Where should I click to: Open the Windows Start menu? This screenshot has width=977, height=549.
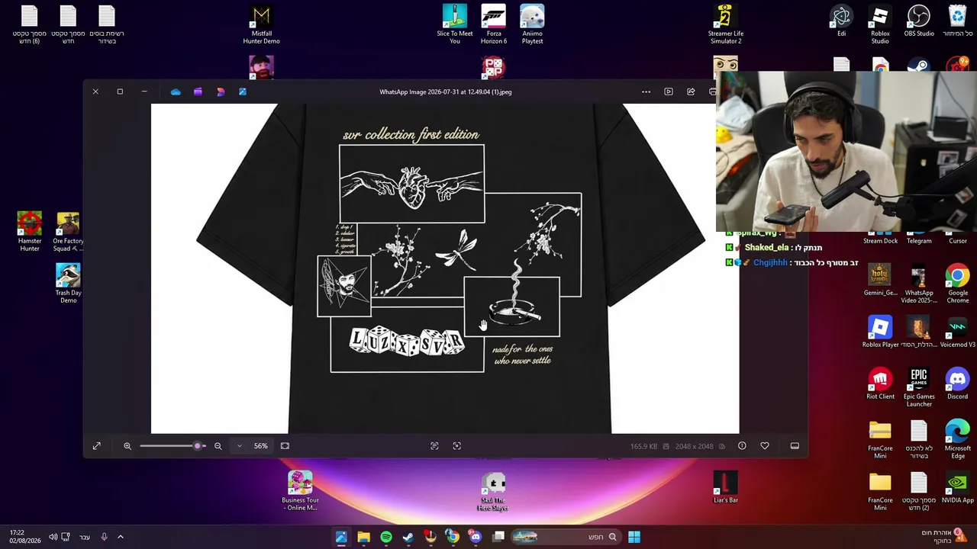(x=634, y=537)
